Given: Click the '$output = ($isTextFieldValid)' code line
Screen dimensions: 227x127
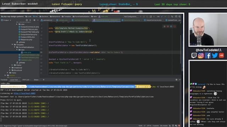Looking at the screenshot, I should coord(77,59).
